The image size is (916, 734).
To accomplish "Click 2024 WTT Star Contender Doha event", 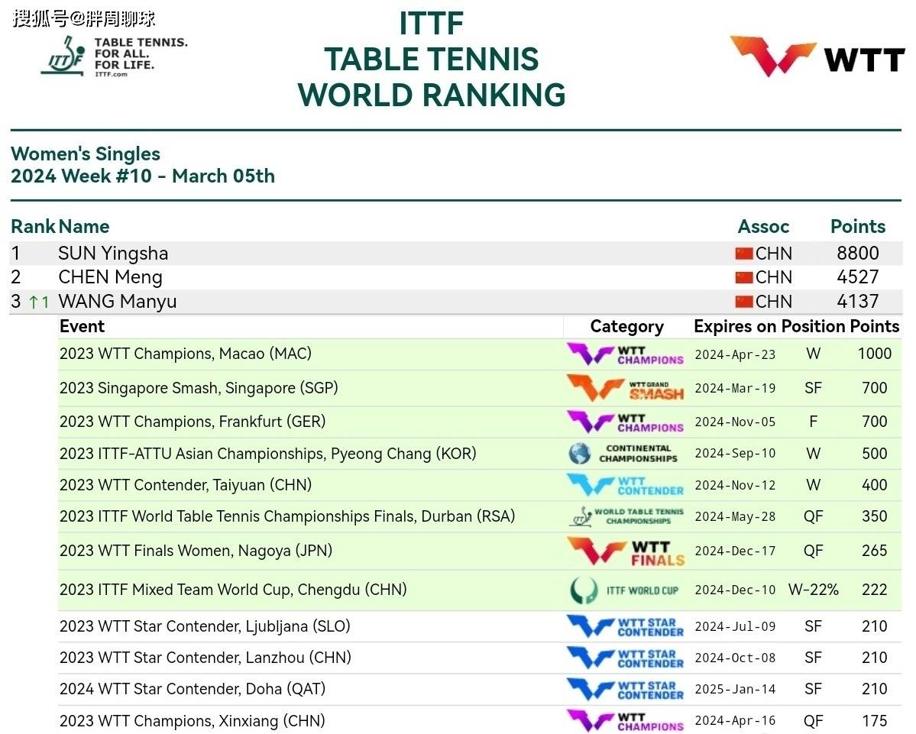I will (x=192, y=689).
